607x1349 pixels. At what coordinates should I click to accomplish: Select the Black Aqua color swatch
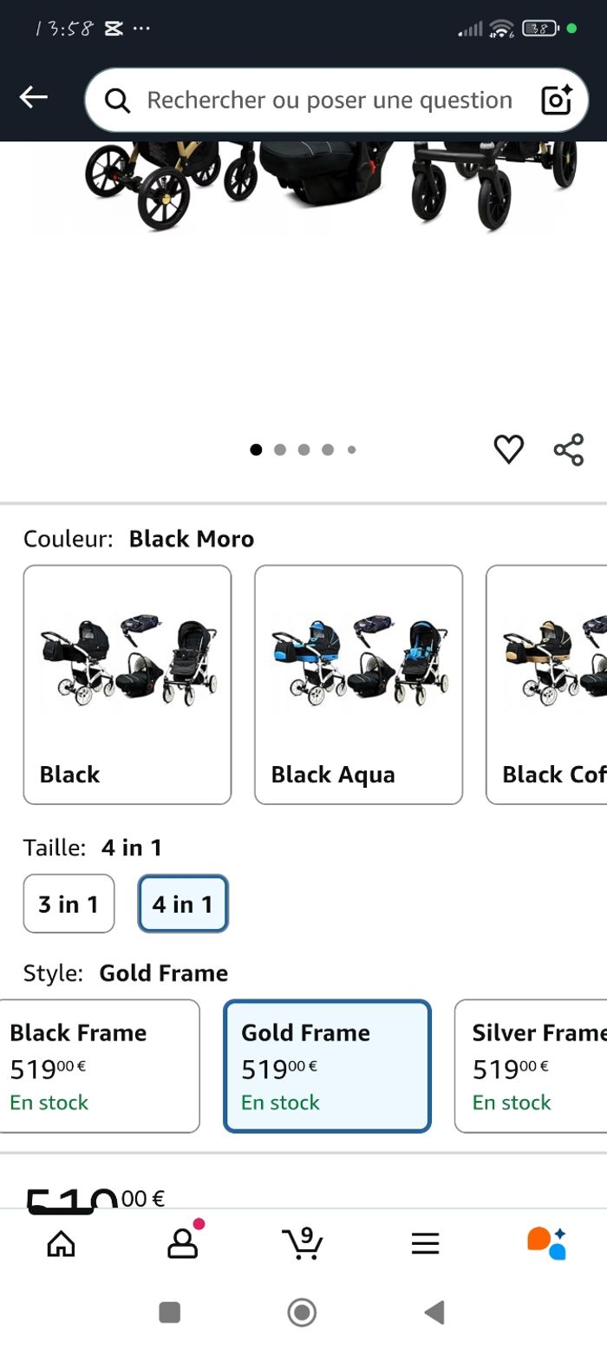point(358,684)
